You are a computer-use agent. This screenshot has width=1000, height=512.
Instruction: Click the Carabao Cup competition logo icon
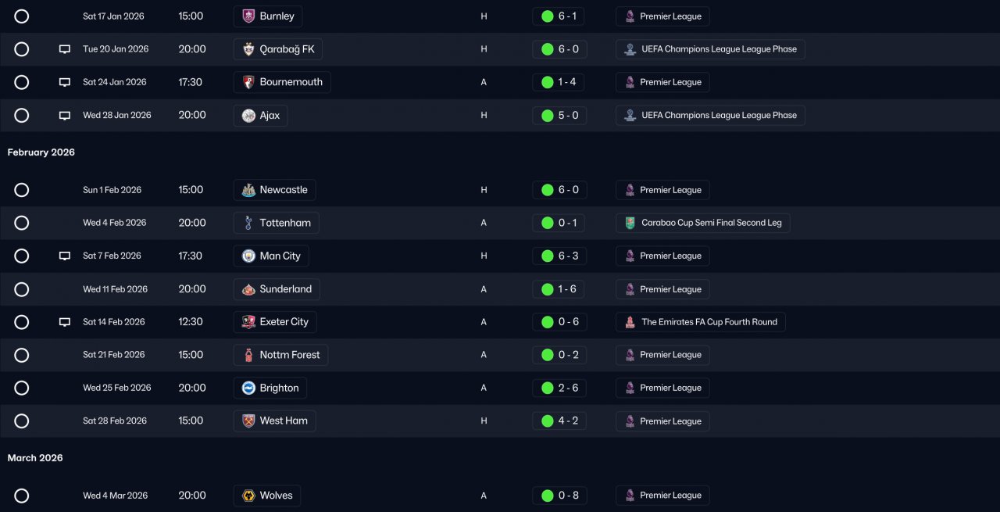coord(630,223)
